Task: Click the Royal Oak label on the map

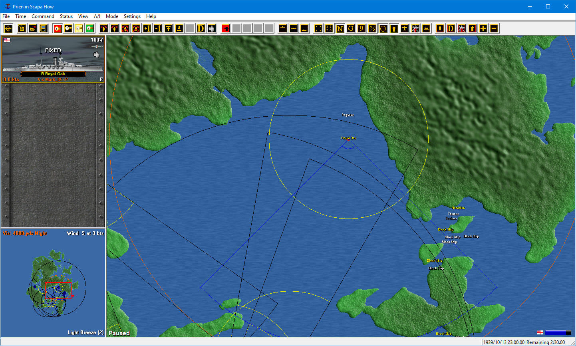Action: pyautogui.click(x=348, y=138)
